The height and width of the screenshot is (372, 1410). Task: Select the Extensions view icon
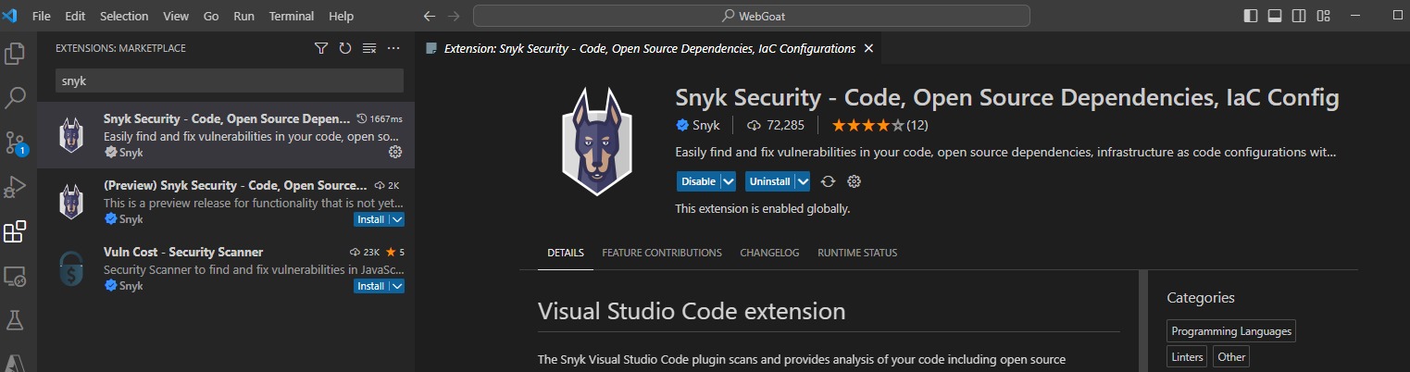pos(15,231)
